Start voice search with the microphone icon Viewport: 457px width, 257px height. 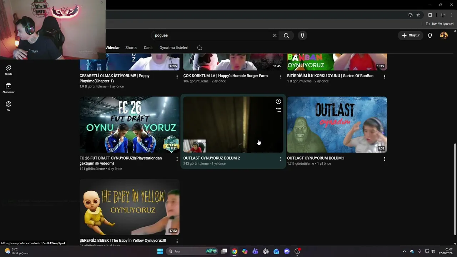pyautogui.click(x=302, y=35)
